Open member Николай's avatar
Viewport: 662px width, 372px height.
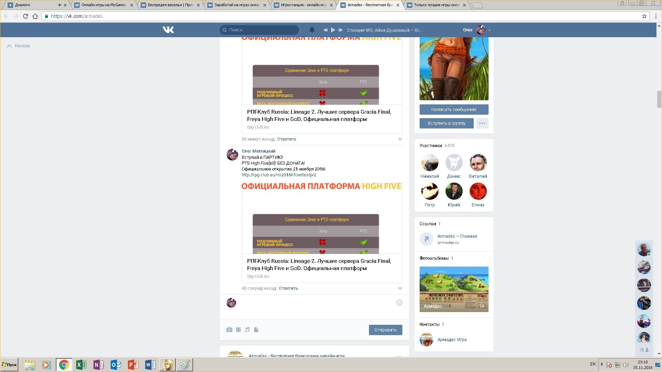point(430,163)
